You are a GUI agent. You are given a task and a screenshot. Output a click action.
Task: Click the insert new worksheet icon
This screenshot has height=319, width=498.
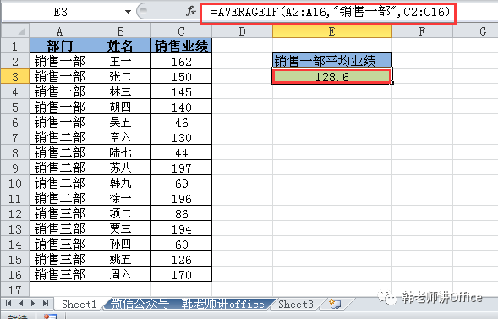coord(335,304)
